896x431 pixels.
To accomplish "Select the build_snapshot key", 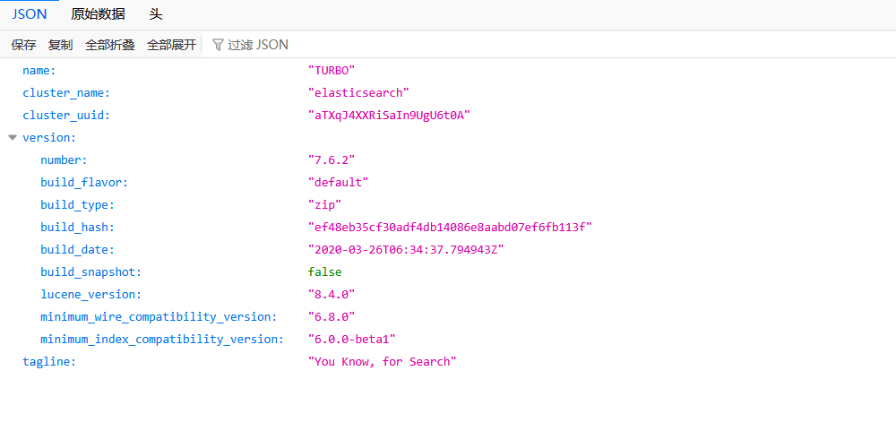I will [x=90, y=272].
